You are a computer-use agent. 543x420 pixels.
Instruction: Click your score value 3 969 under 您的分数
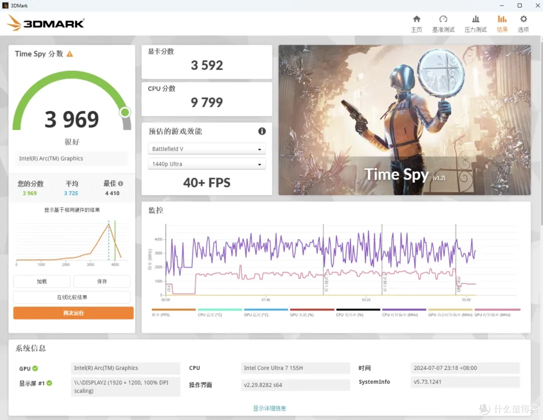30,193
